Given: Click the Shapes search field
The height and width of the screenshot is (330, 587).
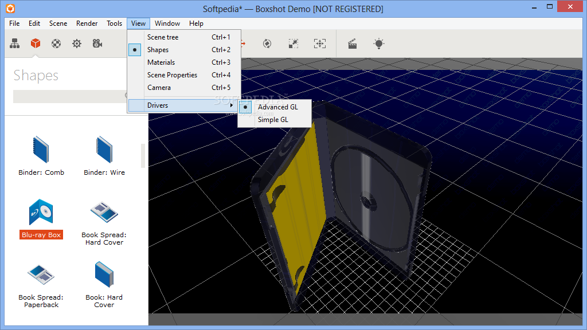Looking at the screenshot, I should pos(70,96).
